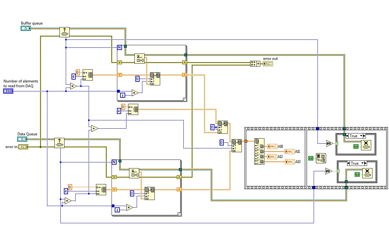The image size is (389, 235).
Task: Select 'Number of elements to read from DAQ' label
Action: pyautogui.click(x=21, y=83)
